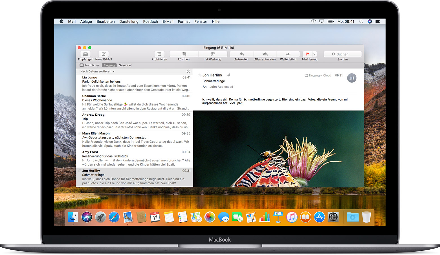The width and height of the screenshot is (440, 255).
Task: Click the attachment paperclip beside Jon Herlihy
Action: coord(228,75)
